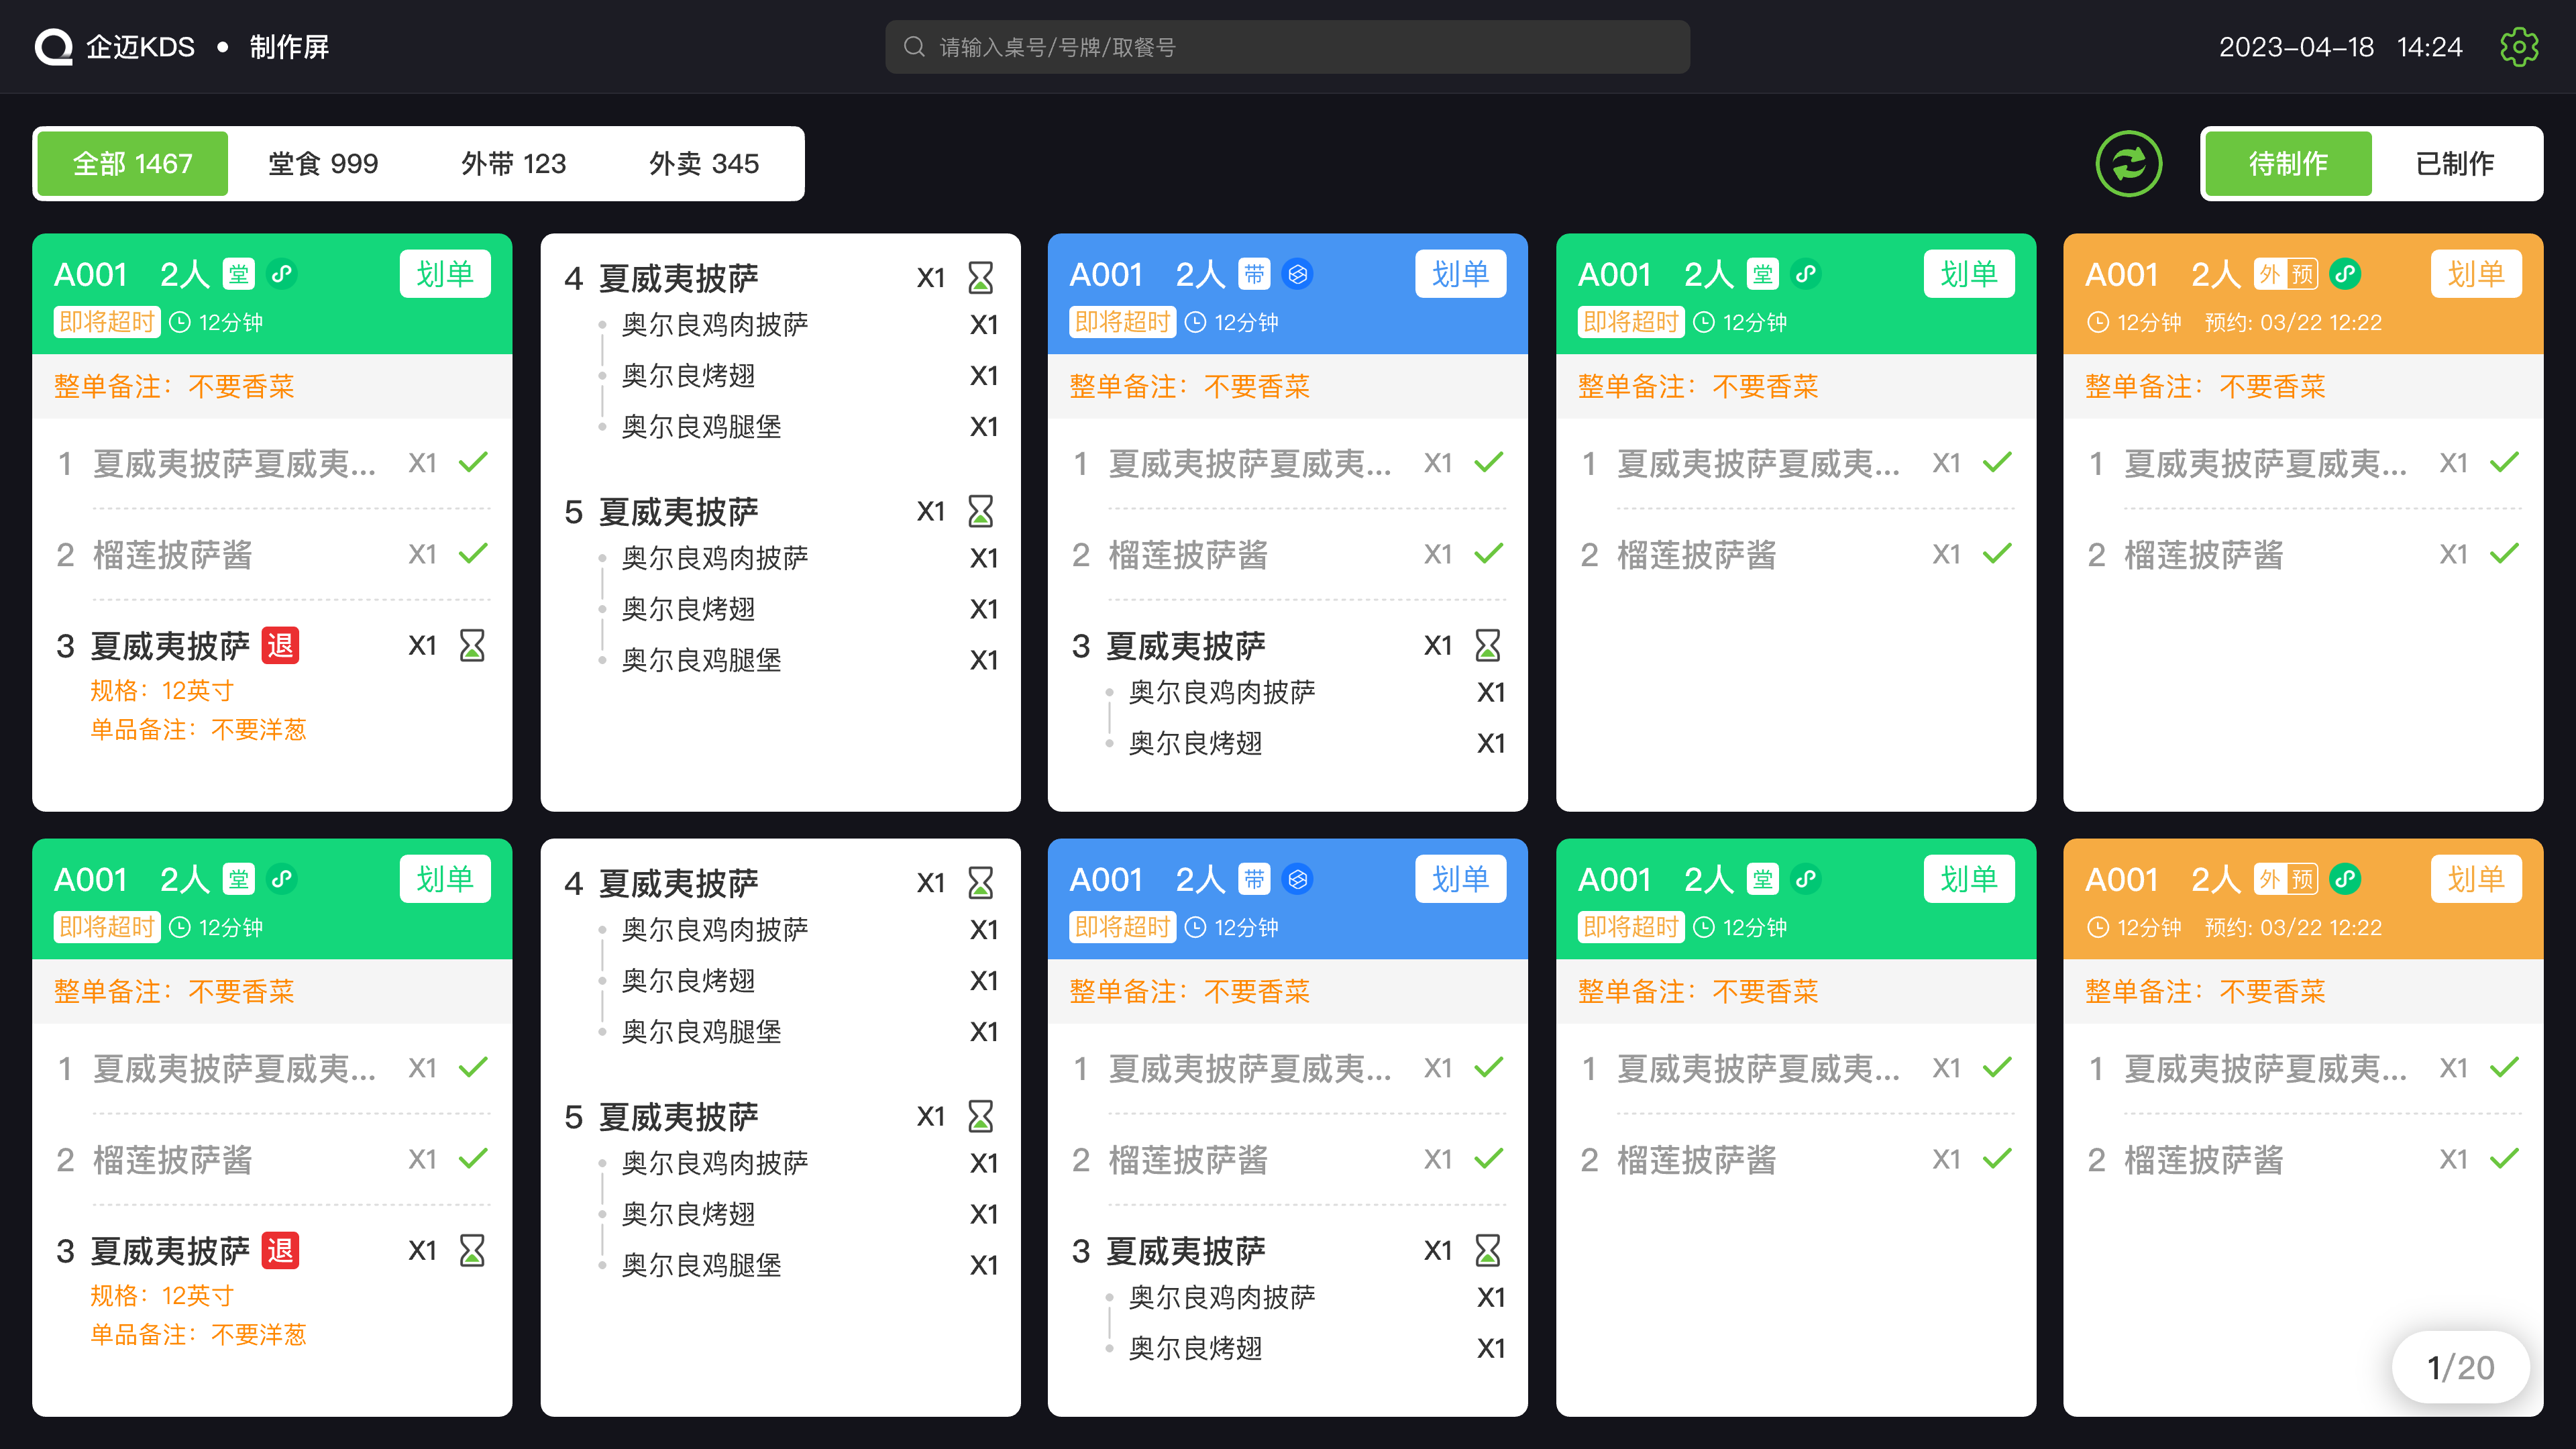This screenshot has height=1449, width=2576.
Task: Click the 堂 badge in bottom-row second green card
Action: click(1762, 879)
